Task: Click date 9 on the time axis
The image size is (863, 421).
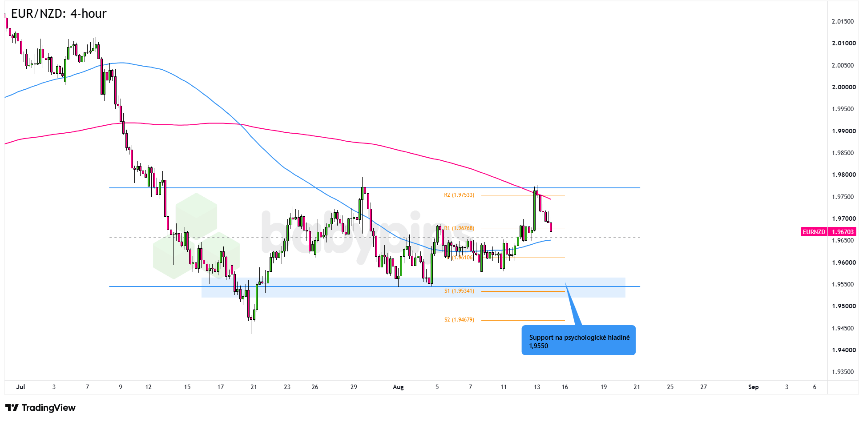Action: [x=121, y=387]
